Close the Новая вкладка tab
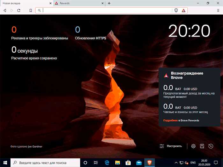 pyautogui.click(x=50, y=3)
